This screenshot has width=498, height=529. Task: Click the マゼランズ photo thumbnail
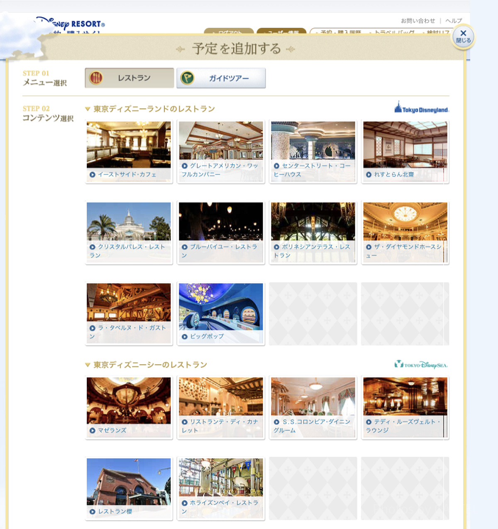[x=129, y=400]
